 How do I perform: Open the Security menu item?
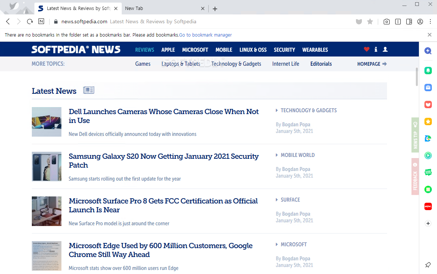(x=284, y=50)
